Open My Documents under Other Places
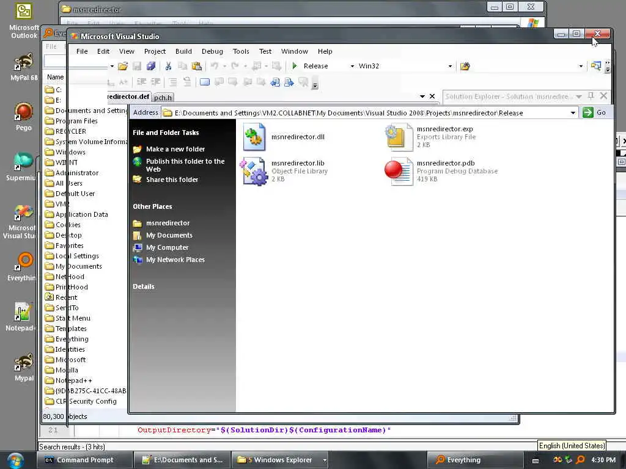This screenshot has height=469, width=626. pyautogui.click(x=169, y=235)
